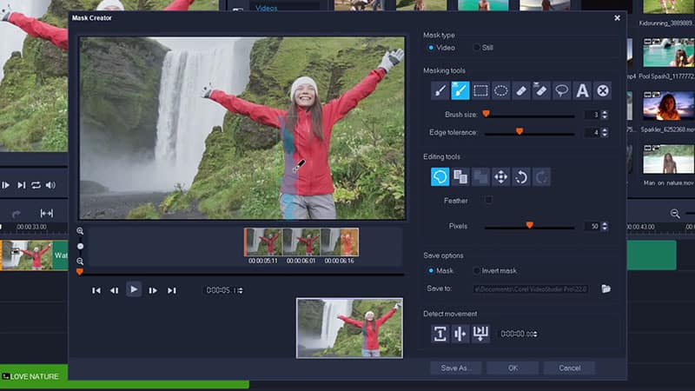Open the Save to folder browser

pyautogui.click(x=606, y=288)
